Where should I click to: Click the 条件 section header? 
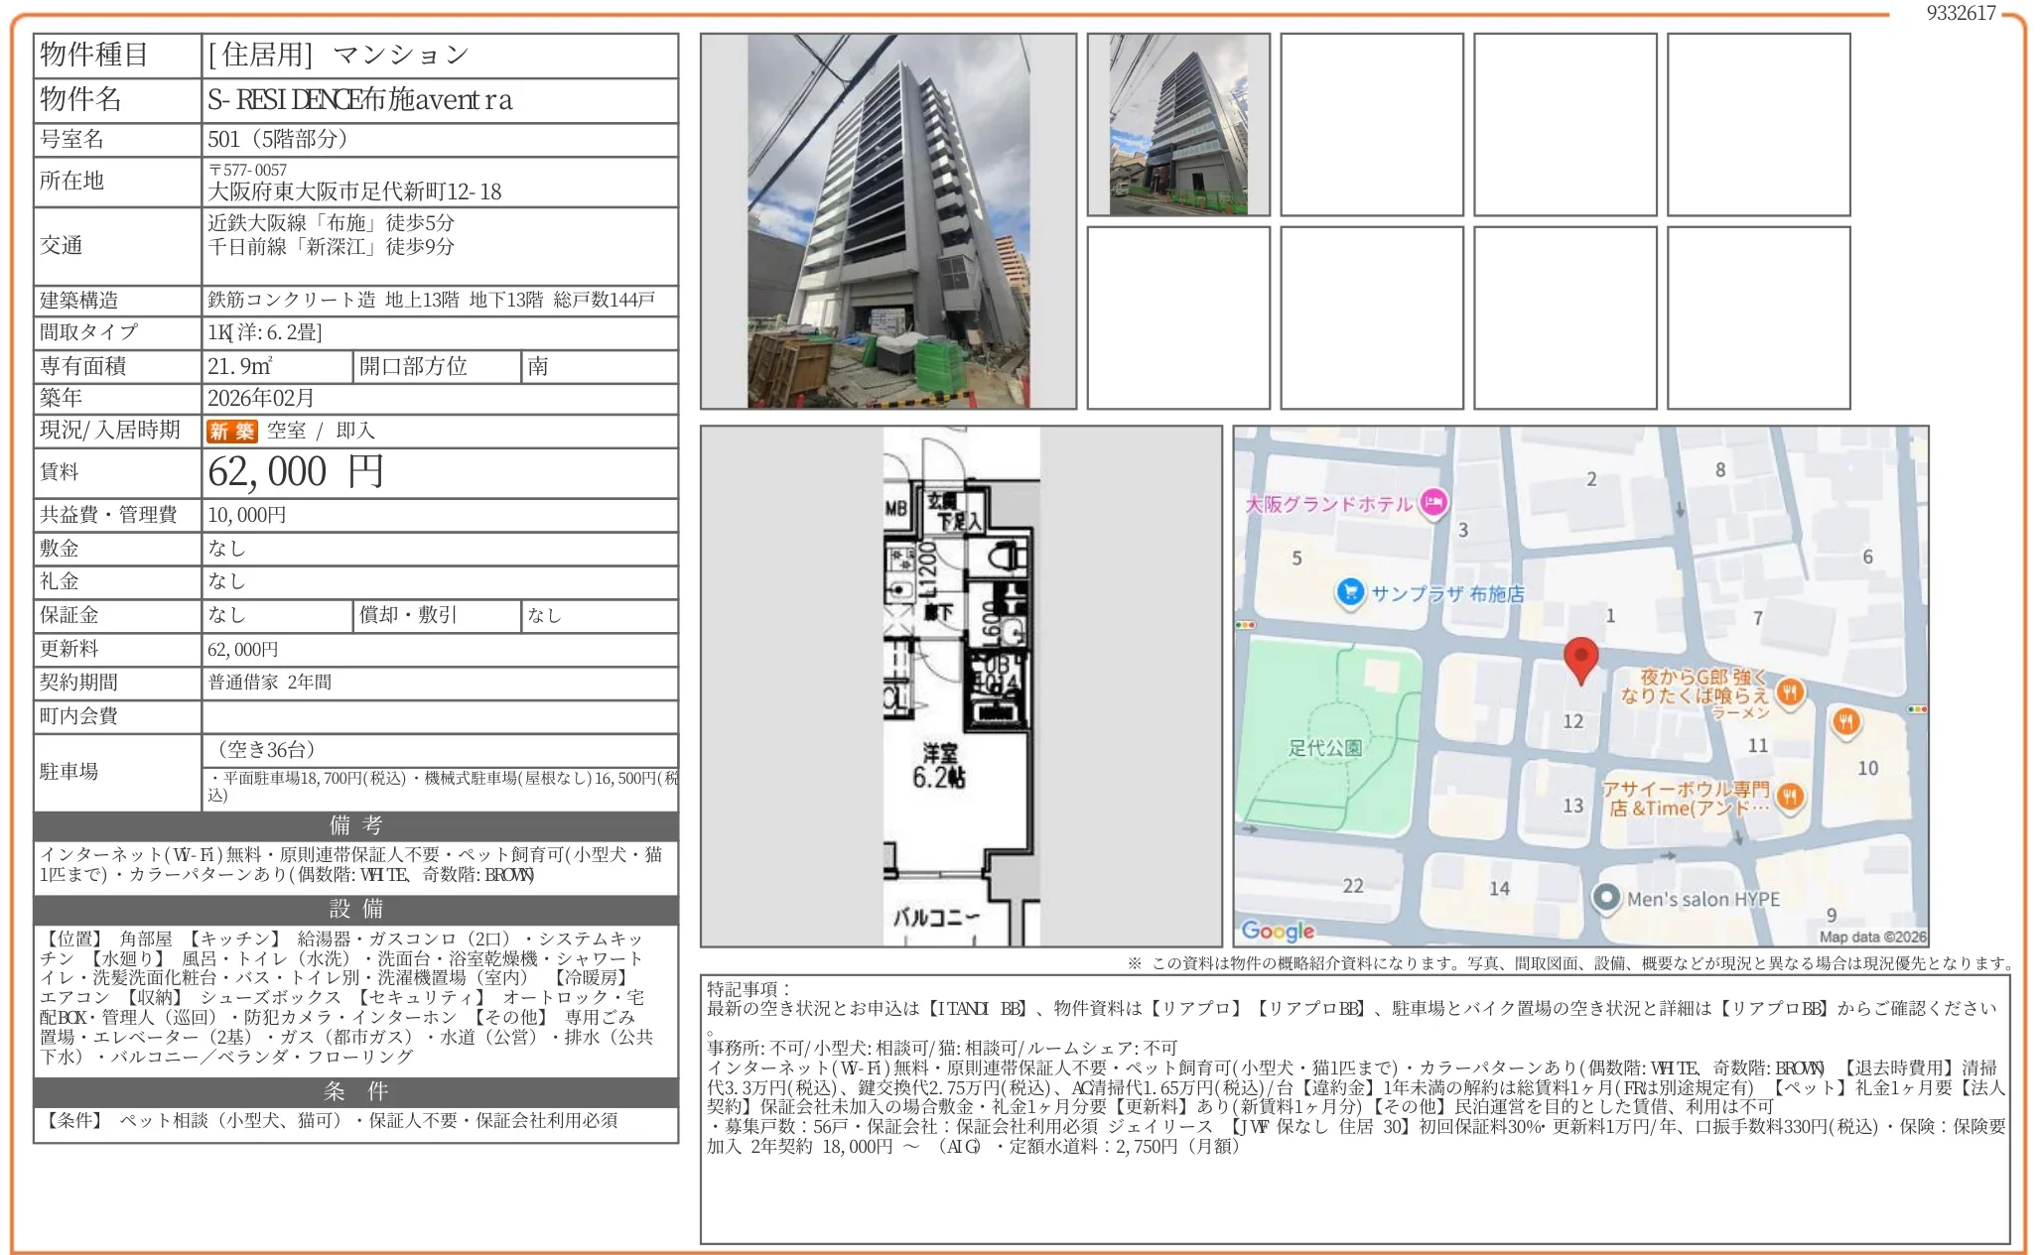[355, 1091]
